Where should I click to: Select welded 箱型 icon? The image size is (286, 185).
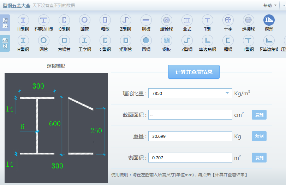tap(105, 20)
